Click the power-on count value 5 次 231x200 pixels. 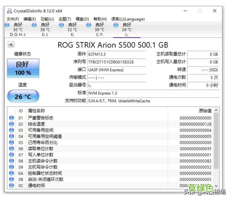pyautogui.click(x=203, y=78)
